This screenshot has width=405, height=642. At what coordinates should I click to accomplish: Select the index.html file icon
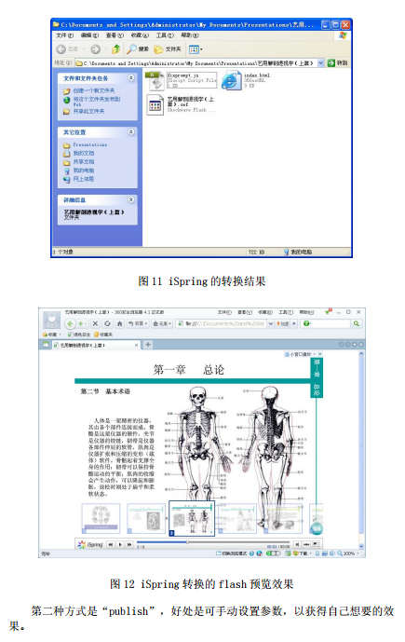click(x=231, y=81)
